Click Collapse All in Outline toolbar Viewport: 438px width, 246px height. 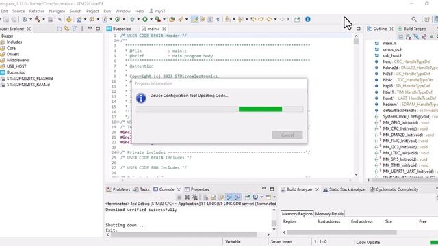tap(401, 36)
